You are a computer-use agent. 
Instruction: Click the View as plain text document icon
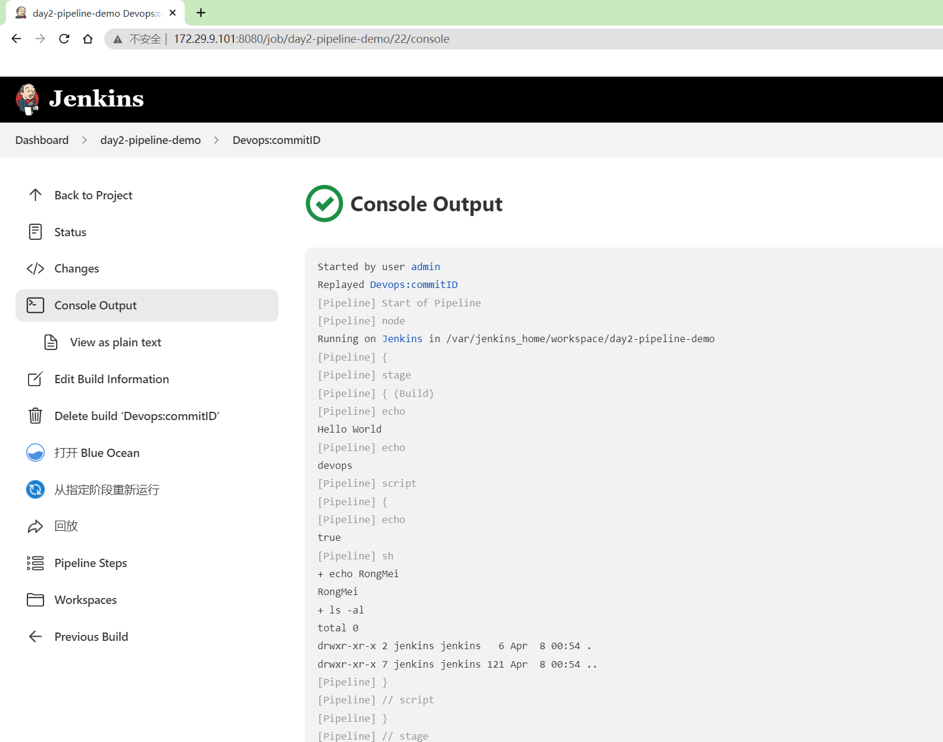(x=51, y=342)
